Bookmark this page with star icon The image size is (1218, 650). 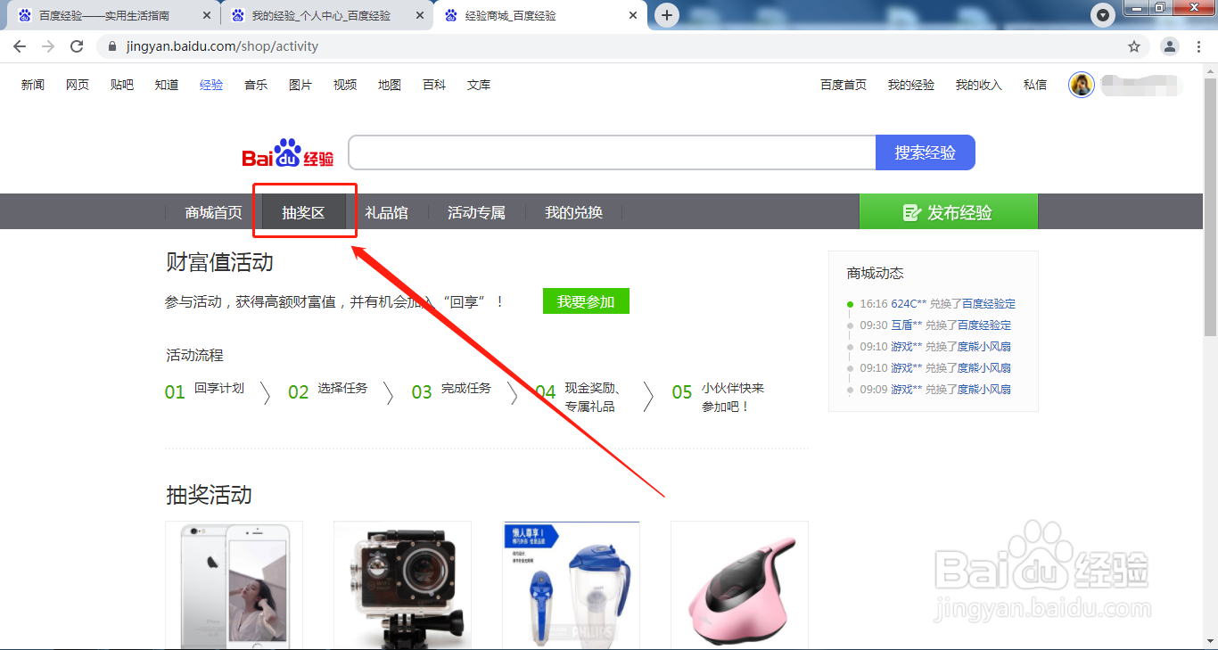tap(1134, 46)
